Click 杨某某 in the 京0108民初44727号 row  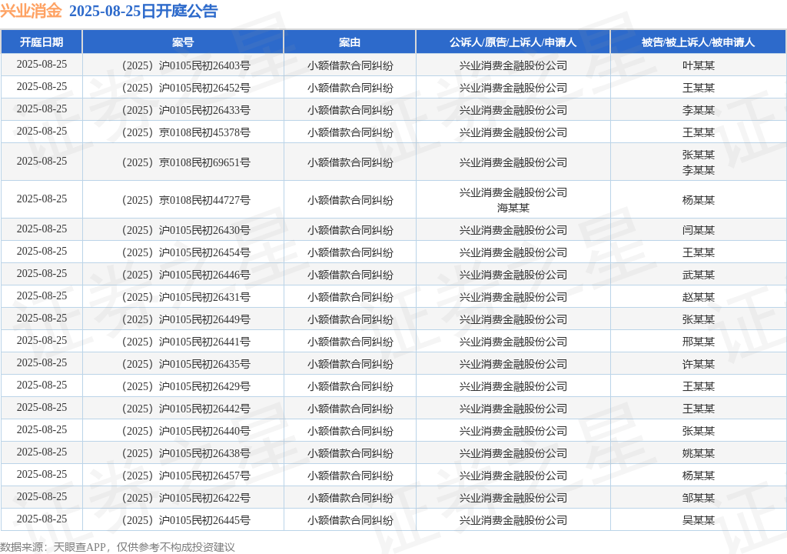pyautogui.click(x=698, y=200)
